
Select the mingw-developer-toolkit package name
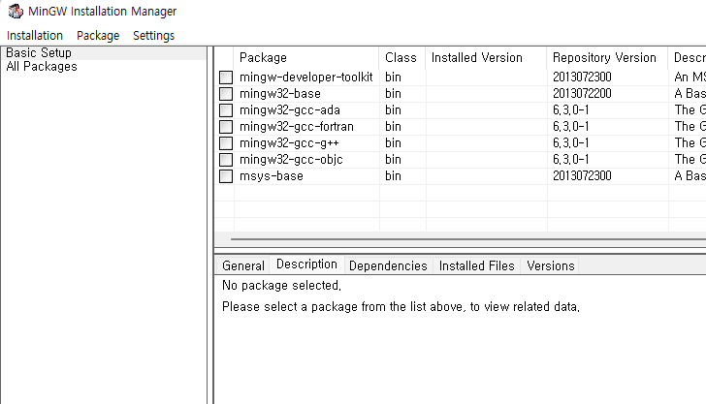point(306,77)
